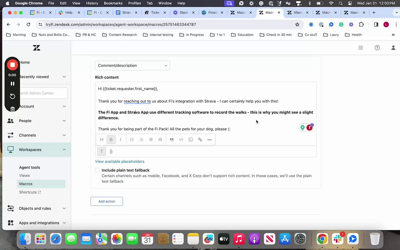Show more bookmarks overflow chevron
Screen dimensions: 400x250
click(x=393, y=35)
